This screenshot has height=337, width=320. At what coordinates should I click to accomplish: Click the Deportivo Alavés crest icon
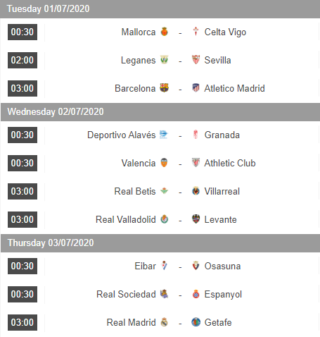pos(164,135)
